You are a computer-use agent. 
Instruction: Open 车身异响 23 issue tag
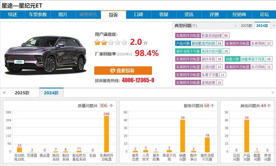tap(249, 43)
